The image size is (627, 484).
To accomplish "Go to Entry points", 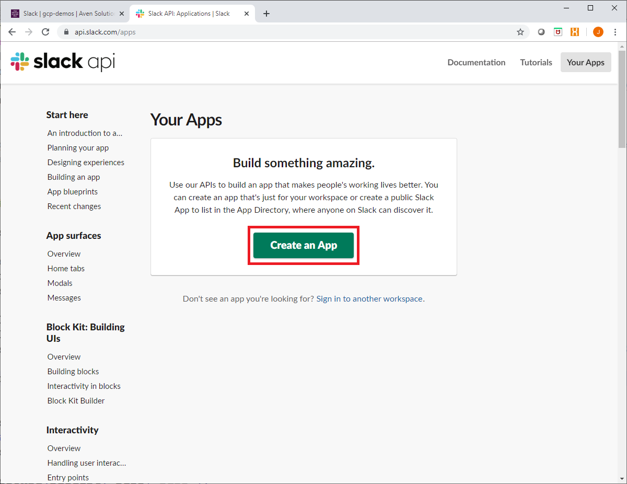I will (68, 478).
